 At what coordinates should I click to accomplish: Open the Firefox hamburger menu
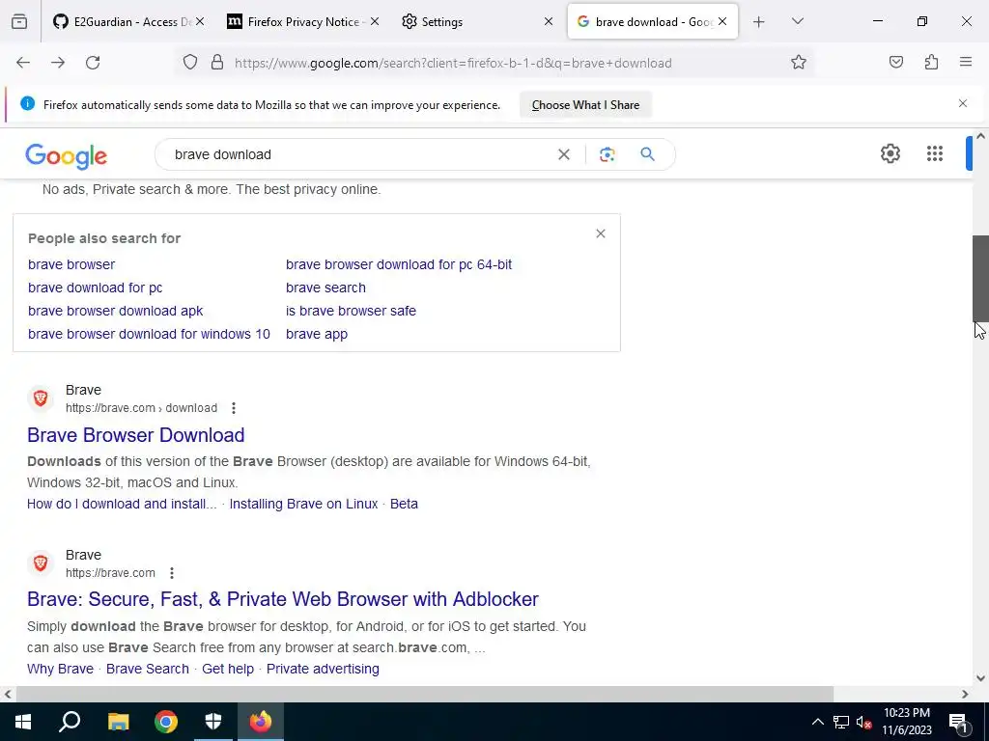(x=966, y=62)
